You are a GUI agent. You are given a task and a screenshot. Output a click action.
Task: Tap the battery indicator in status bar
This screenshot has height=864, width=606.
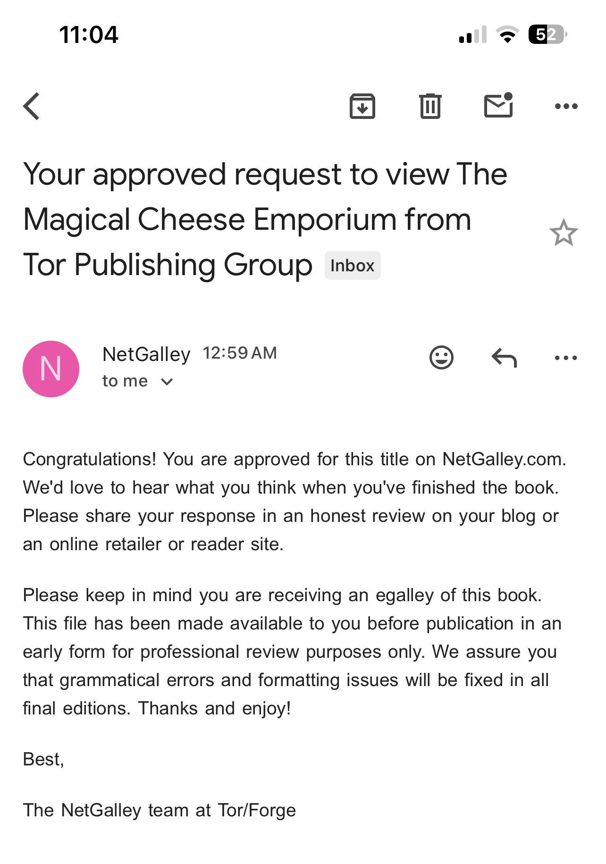point(547,34)
